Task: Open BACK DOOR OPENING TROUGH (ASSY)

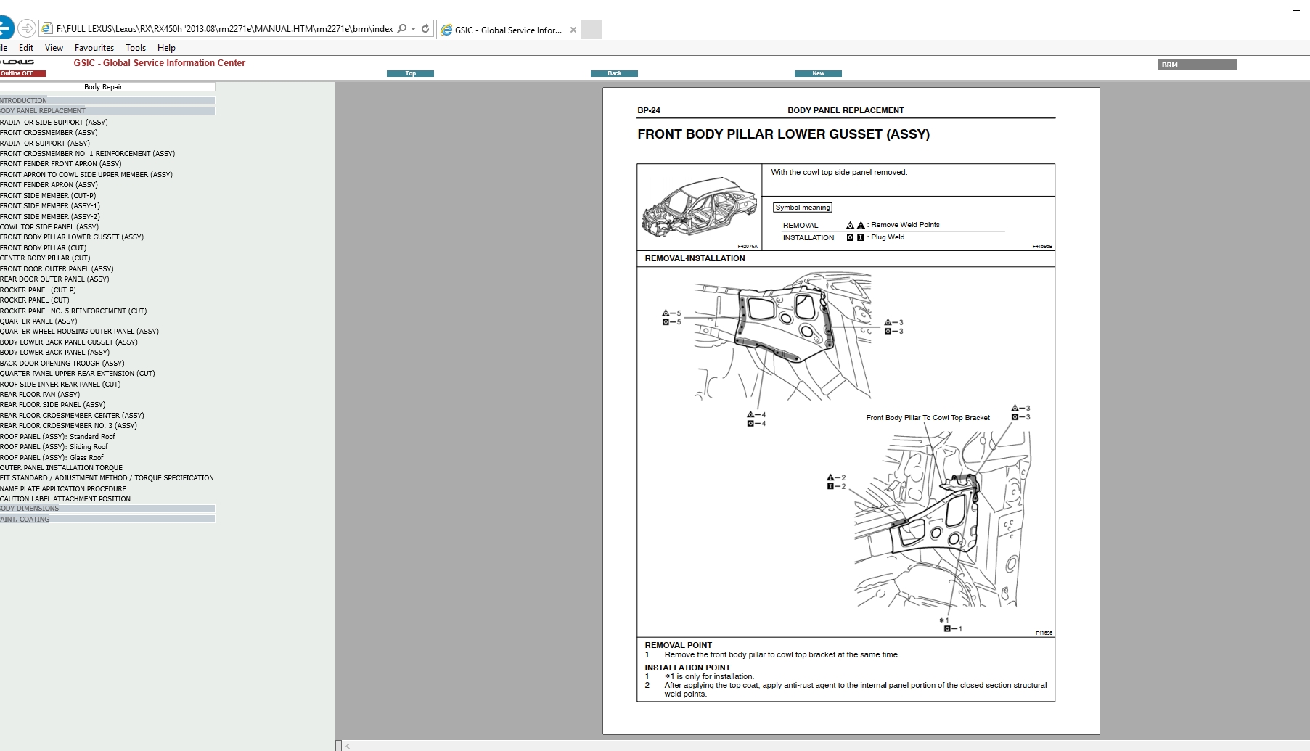Action: (x=62, y=364)
